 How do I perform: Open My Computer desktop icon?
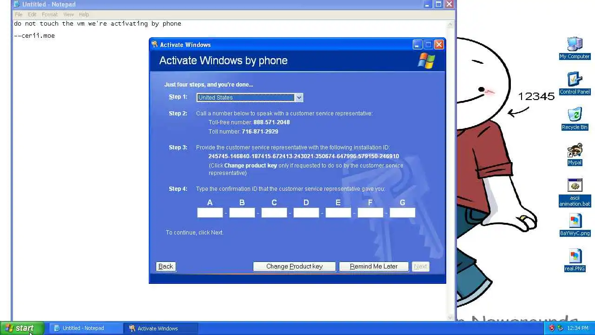[x=575, y=48]
